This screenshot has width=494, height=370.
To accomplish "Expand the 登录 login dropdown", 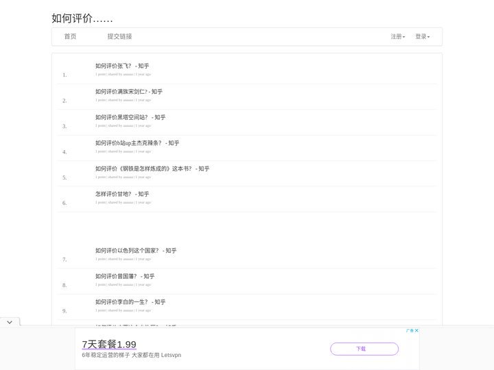I will [x=422, y=36].
